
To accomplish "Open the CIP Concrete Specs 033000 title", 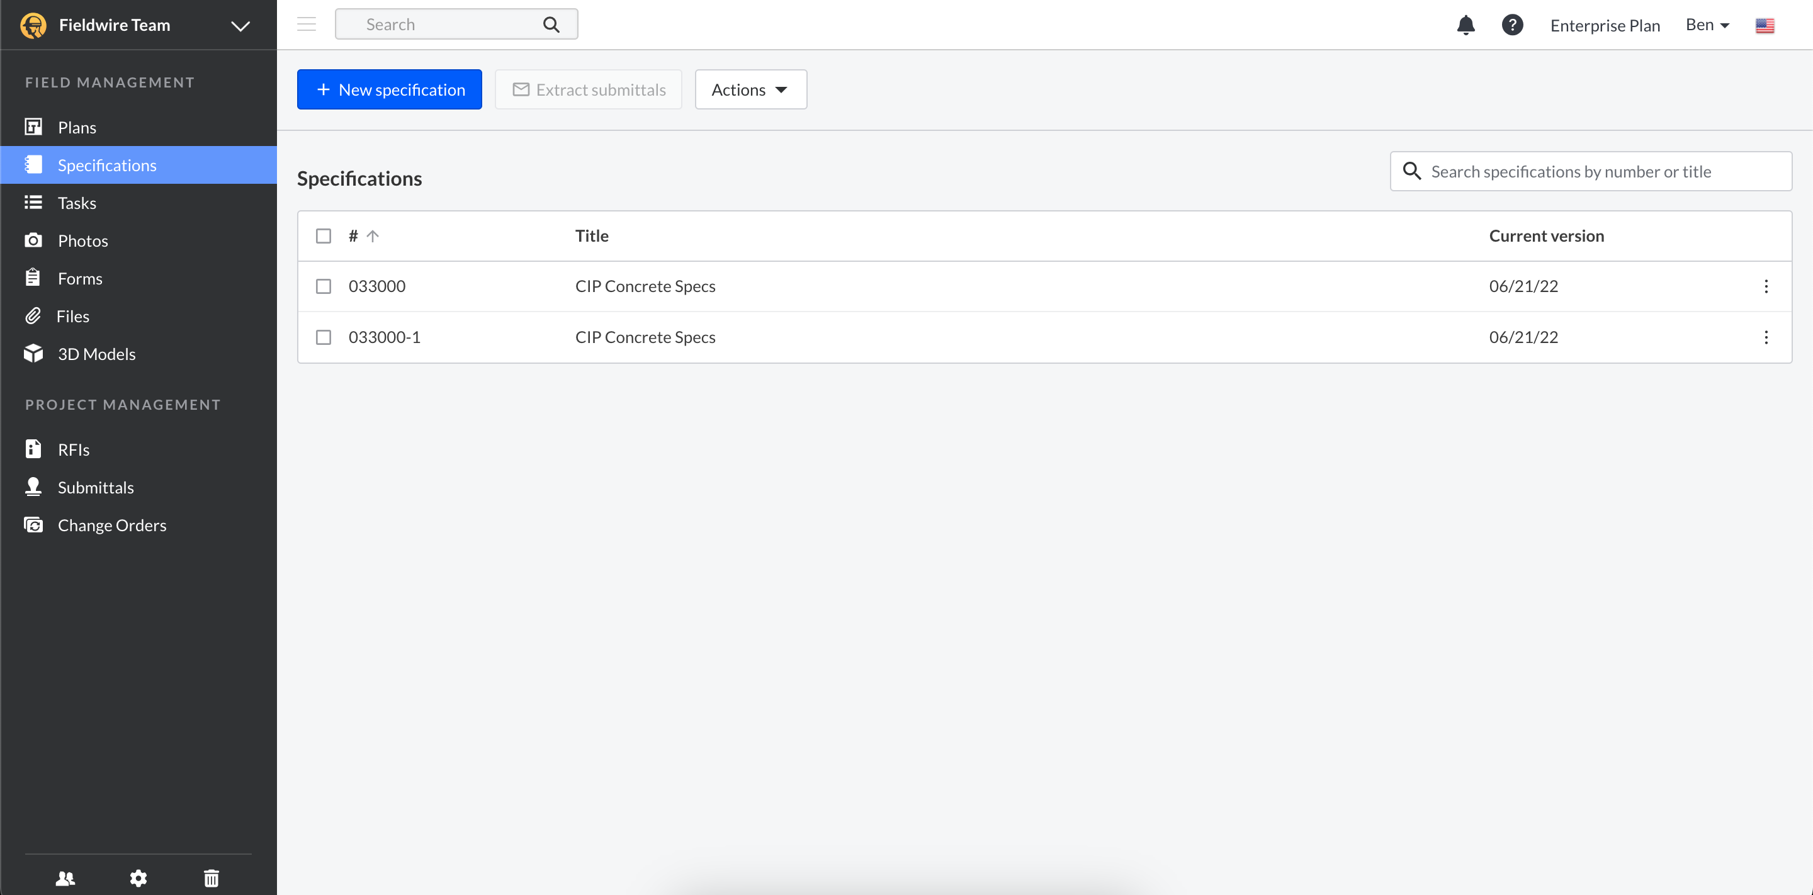I will pyautogui.click(x=645, y=286).
